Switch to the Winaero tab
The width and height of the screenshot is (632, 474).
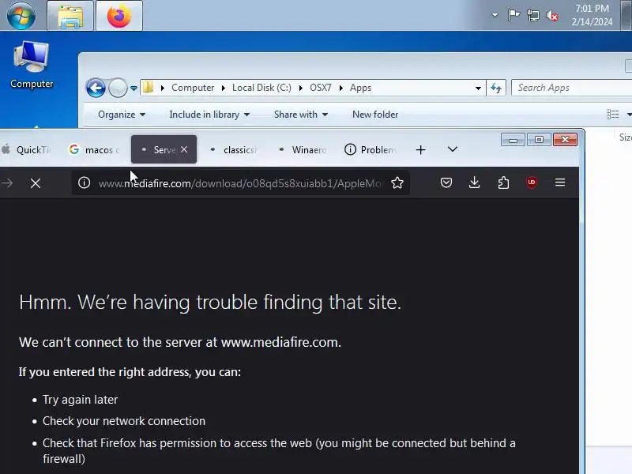pyautogui.click(x=303, y=149)
